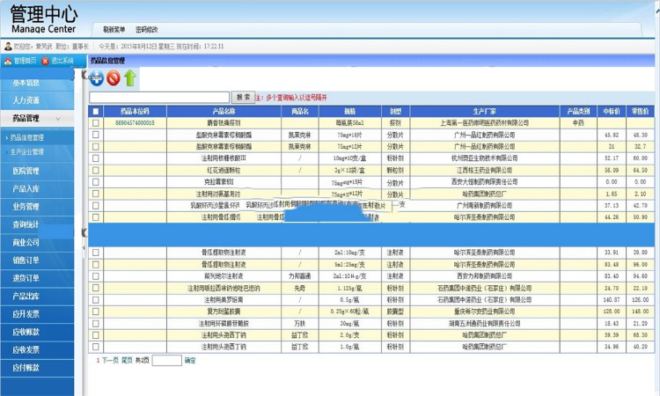Click the green up arrow icon
The image size is (660, 396).
[x=130, y=78]
